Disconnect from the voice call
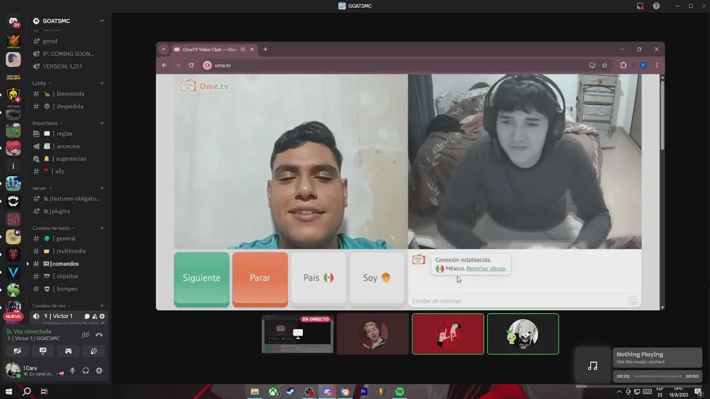Viewport: 710px width, 399px height. pos(99,335)
